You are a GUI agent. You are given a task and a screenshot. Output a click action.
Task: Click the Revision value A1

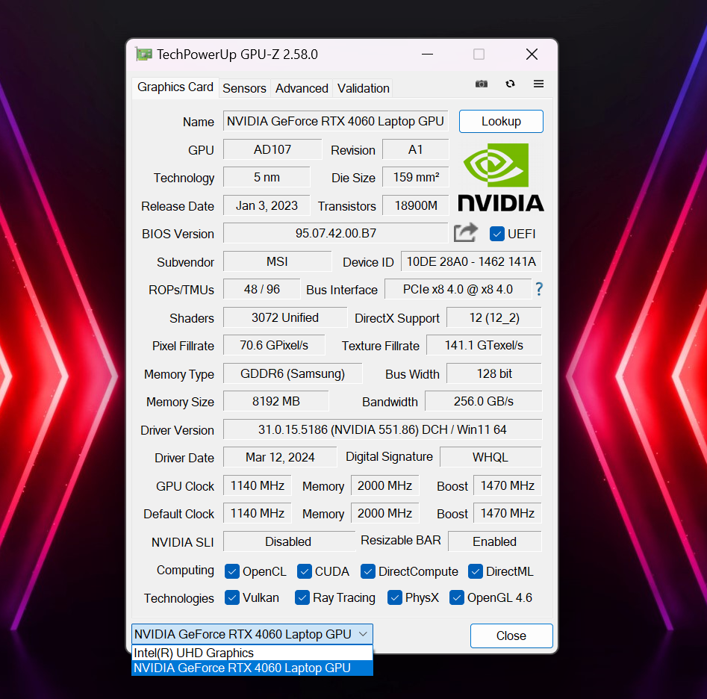415,149
